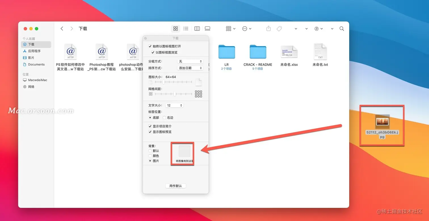Toggle 始终以图标视图打开 checkbox
The height and width of the screenshot is (221, 429).
pyautogui.click(x=150, y=46)
